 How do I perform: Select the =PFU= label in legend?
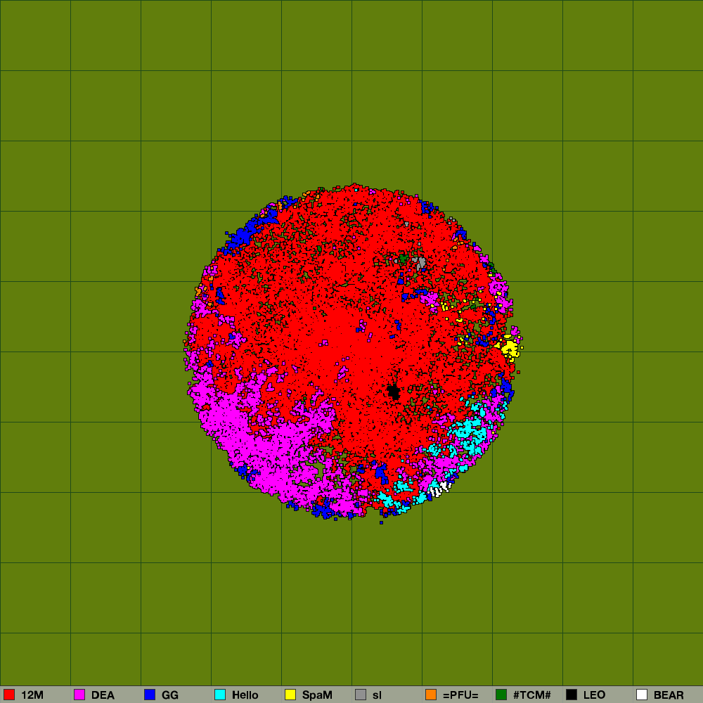click(x=460, y=695)
